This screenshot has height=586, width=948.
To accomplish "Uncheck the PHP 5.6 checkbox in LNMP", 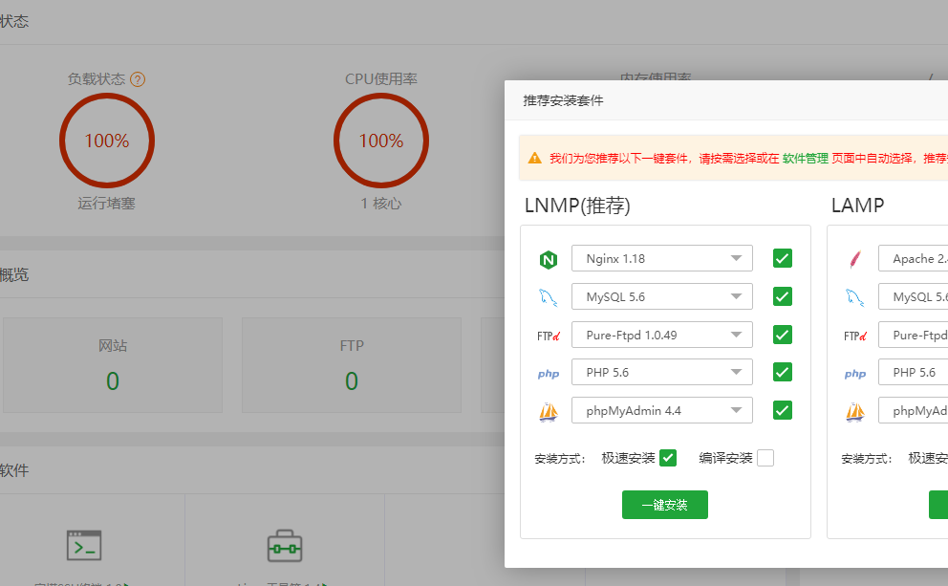I will point(783,372).
